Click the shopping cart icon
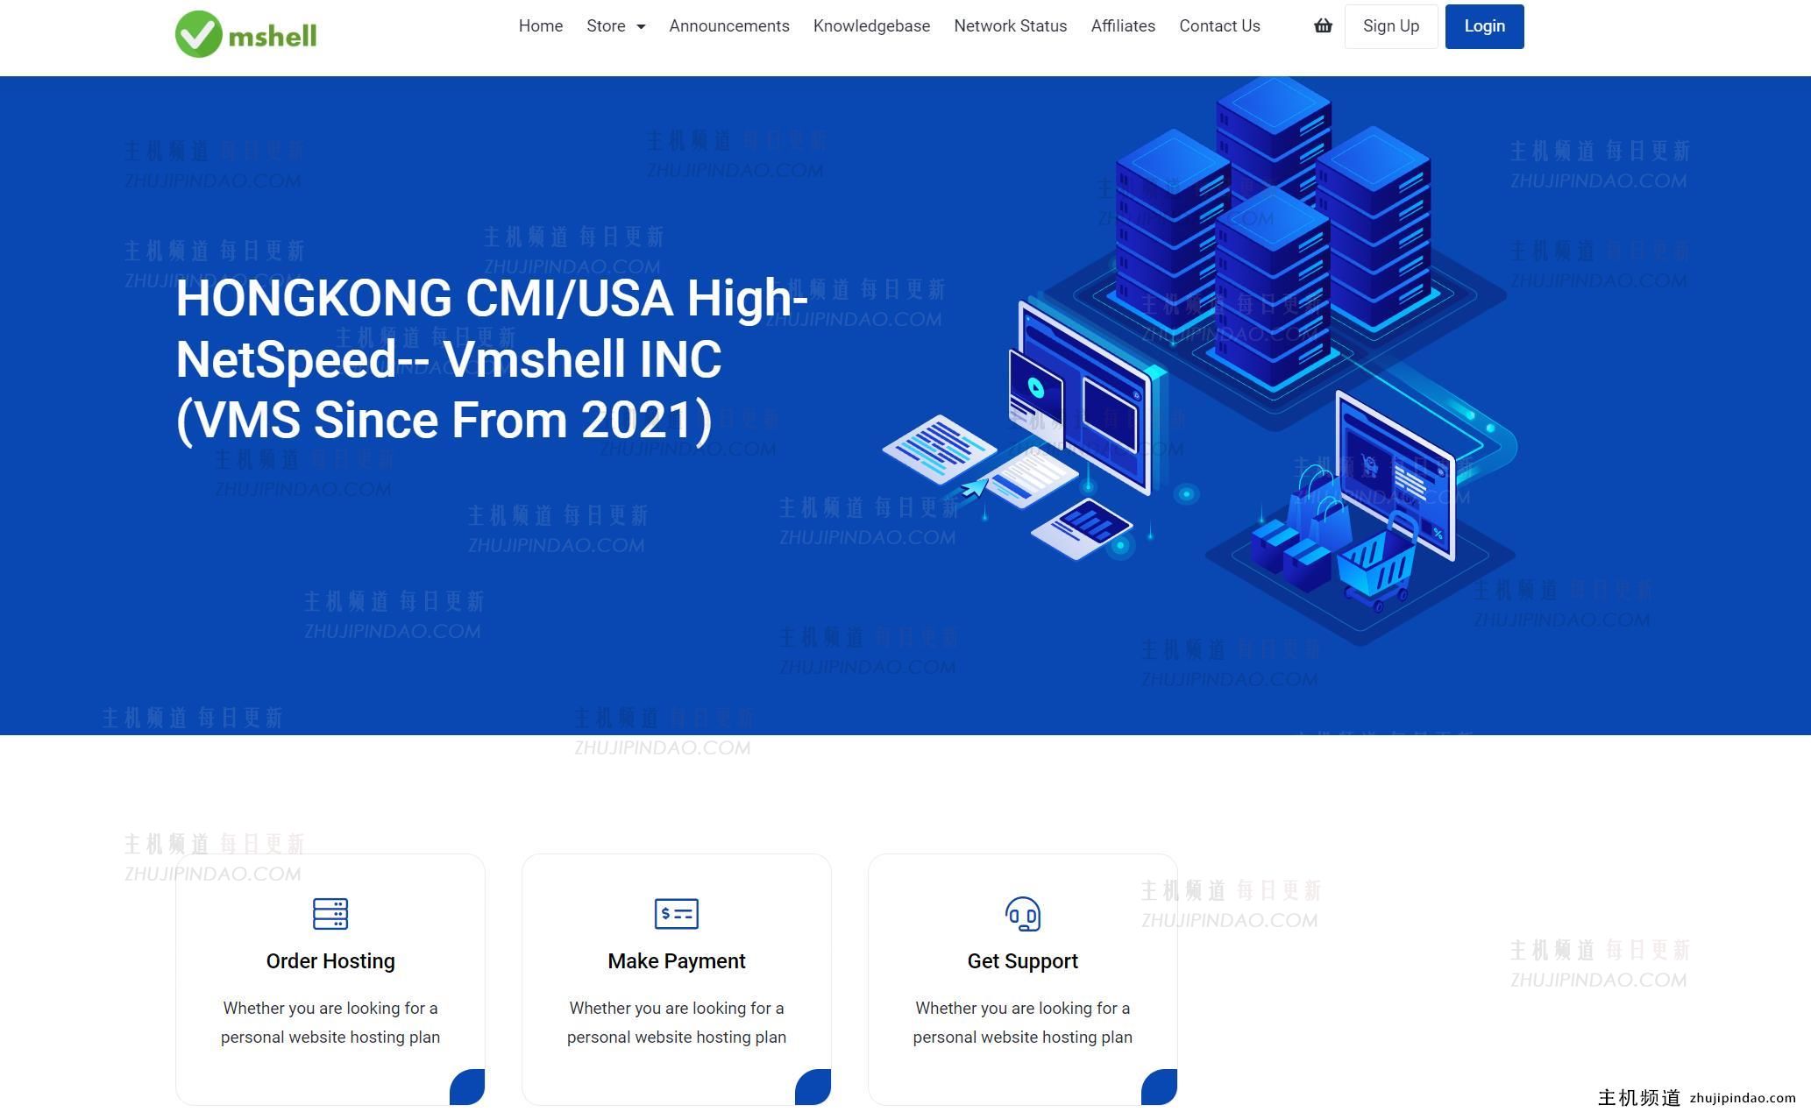The width and height of the screenshot is (1811, 1119). click(x=1322, y=26)
